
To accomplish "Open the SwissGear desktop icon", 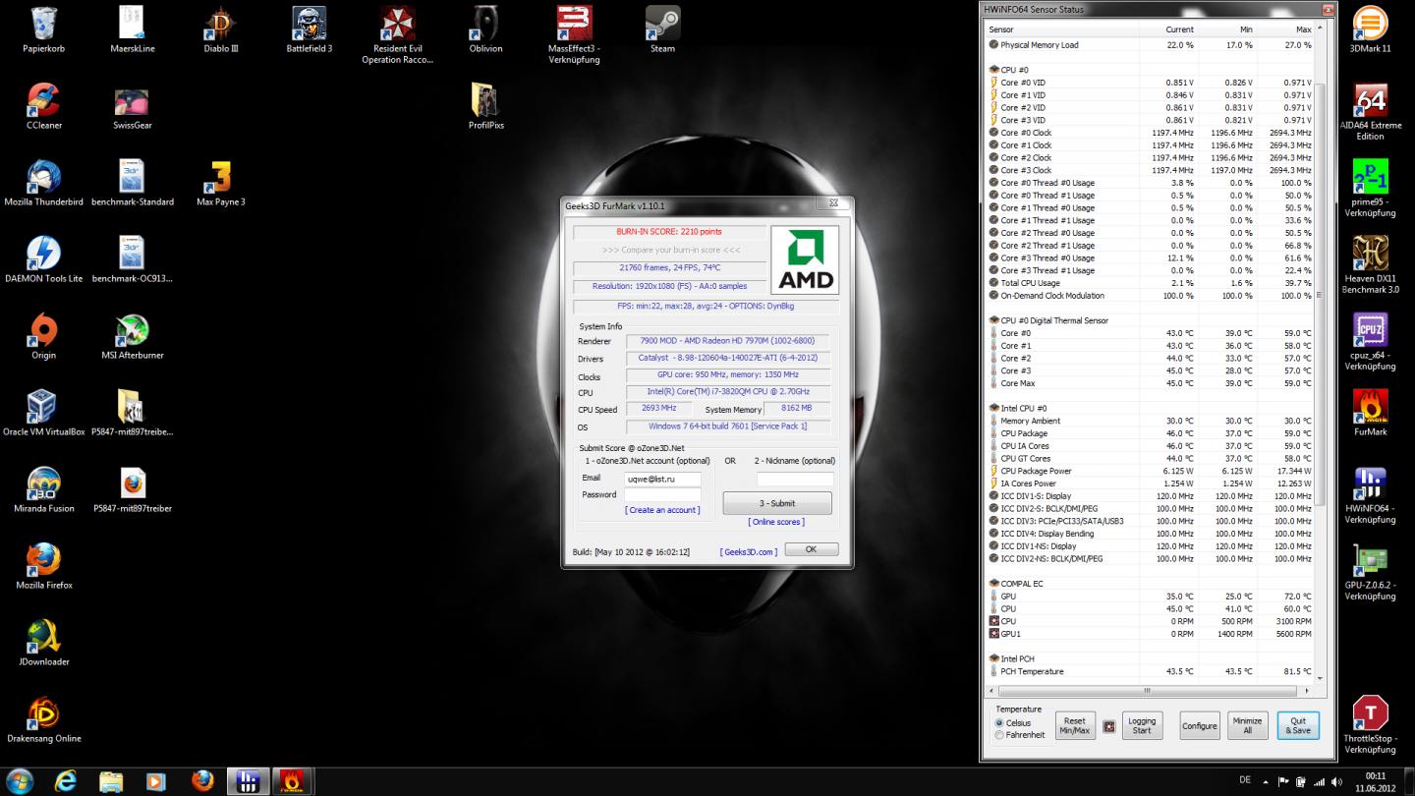I will pyautogui.click(x=132, y=106).
